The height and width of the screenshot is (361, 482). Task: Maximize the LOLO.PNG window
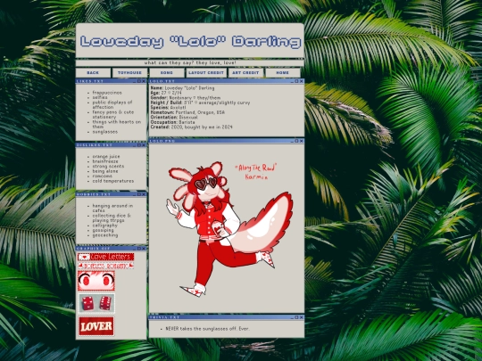[296, 141]
